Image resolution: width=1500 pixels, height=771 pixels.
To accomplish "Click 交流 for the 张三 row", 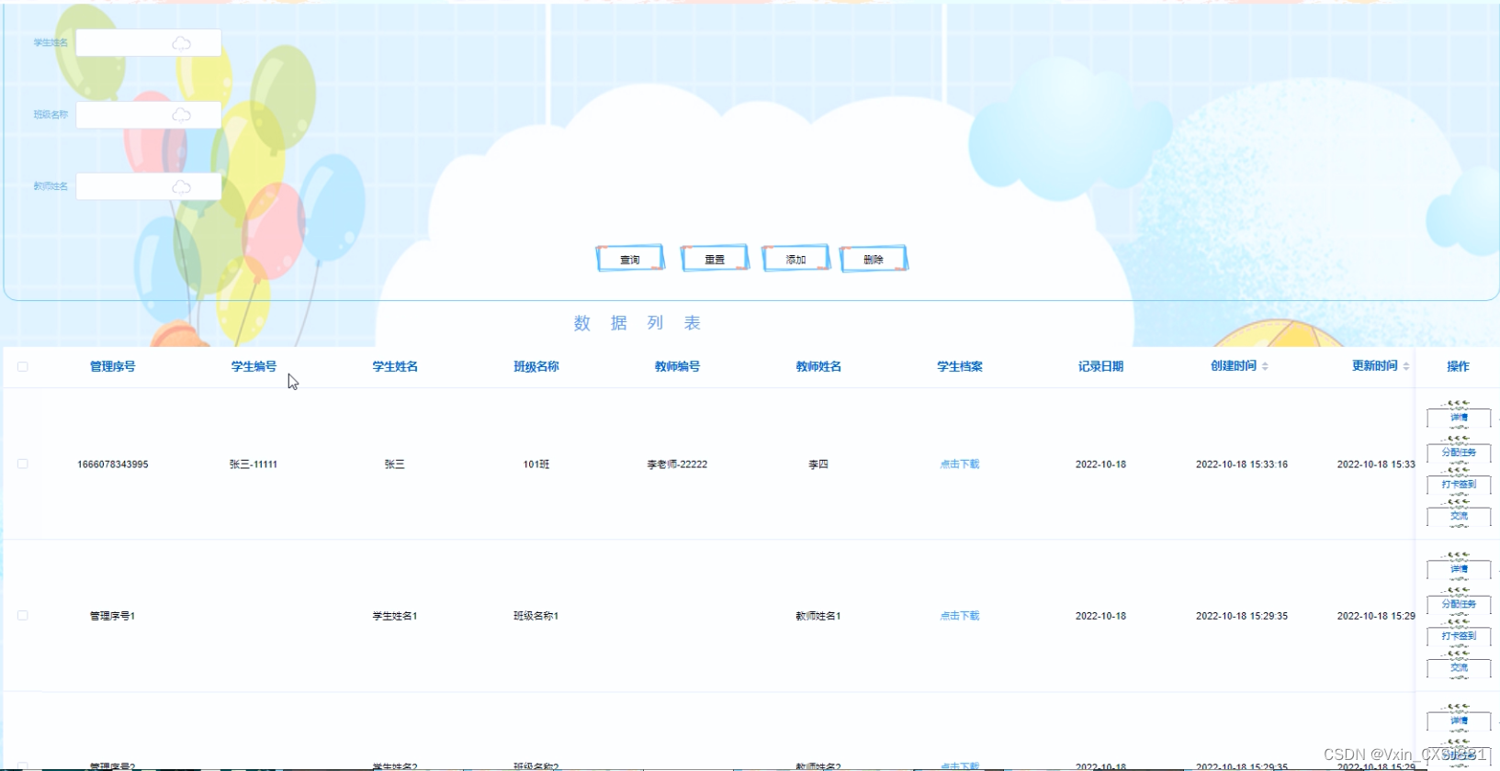I will 1459,516.
